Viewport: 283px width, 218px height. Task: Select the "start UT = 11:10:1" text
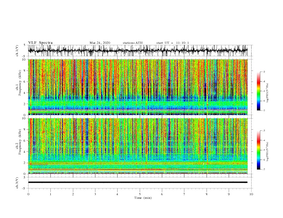pos(173,43)
